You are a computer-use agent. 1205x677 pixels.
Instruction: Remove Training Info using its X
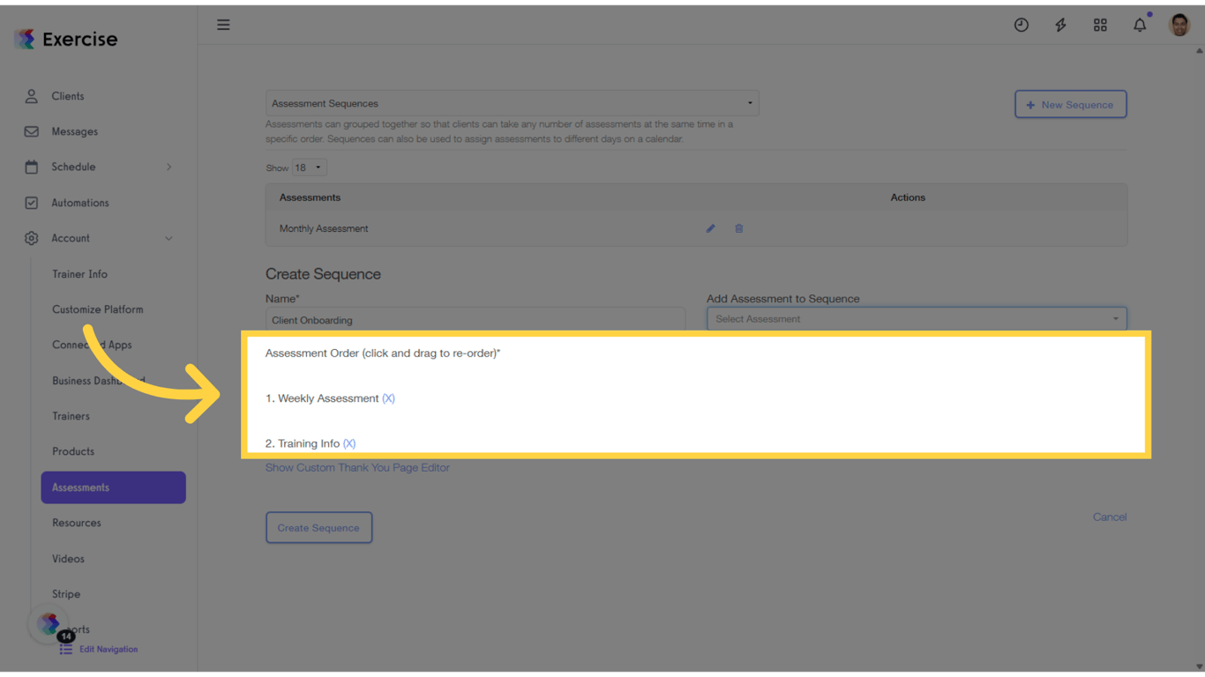tap(349, 443)
